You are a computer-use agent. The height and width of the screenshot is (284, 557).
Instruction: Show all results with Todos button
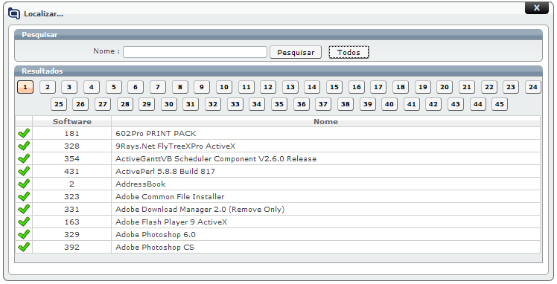coord(348,52)
